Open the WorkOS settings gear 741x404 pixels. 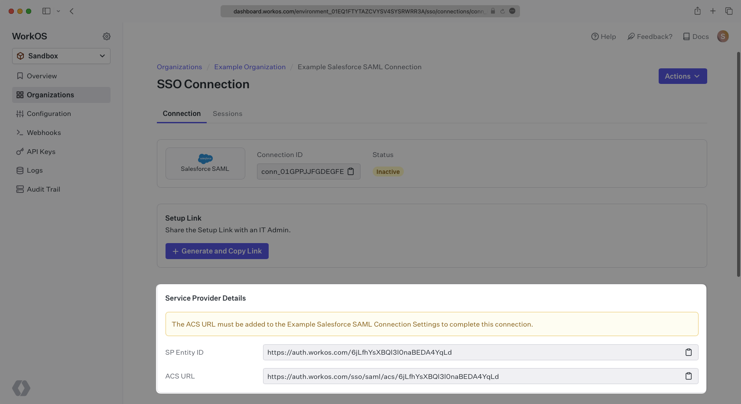pos(107,36)
